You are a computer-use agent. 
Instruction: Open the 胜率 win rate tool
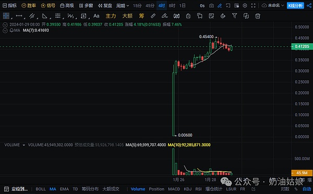coord(29,6)
